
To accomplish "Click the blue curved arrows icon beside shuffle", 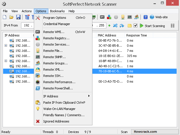I will pos(122,26).
